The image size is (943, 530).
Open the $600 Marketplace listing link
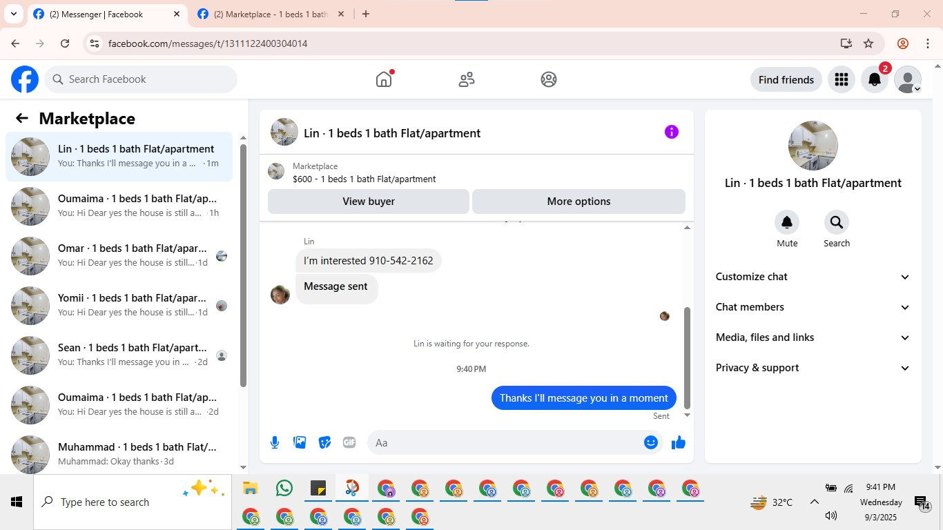point(364,179)
